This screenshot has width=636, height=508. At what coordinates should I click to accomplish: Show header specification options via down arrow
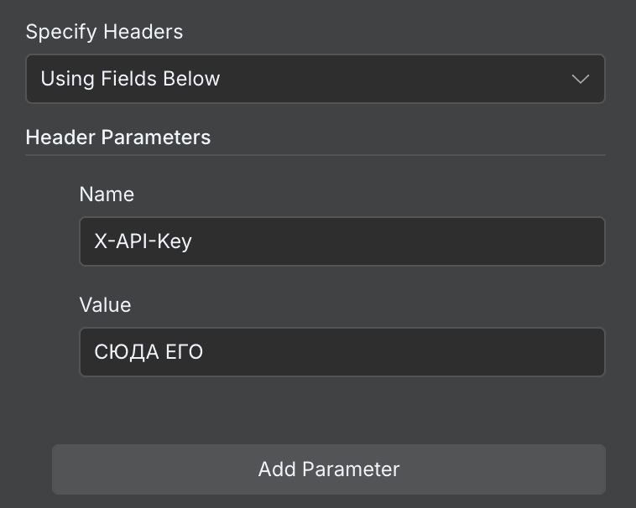[580, 79]
